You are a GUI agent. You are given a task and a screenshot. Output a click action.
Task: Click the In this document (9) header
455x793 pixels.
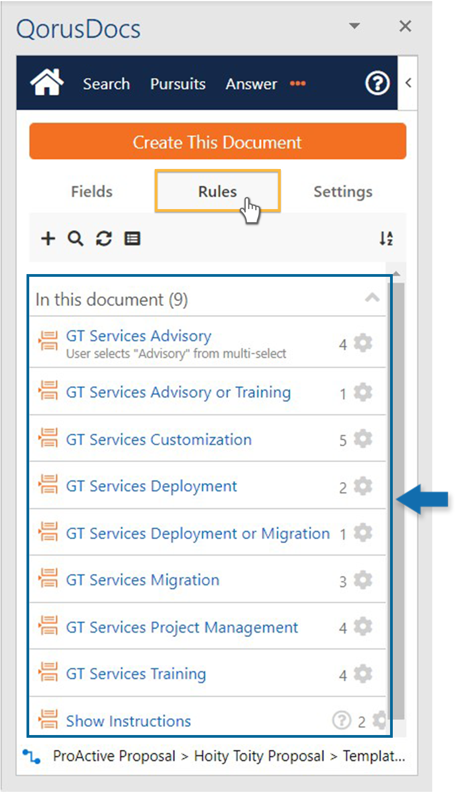point(111,300)
